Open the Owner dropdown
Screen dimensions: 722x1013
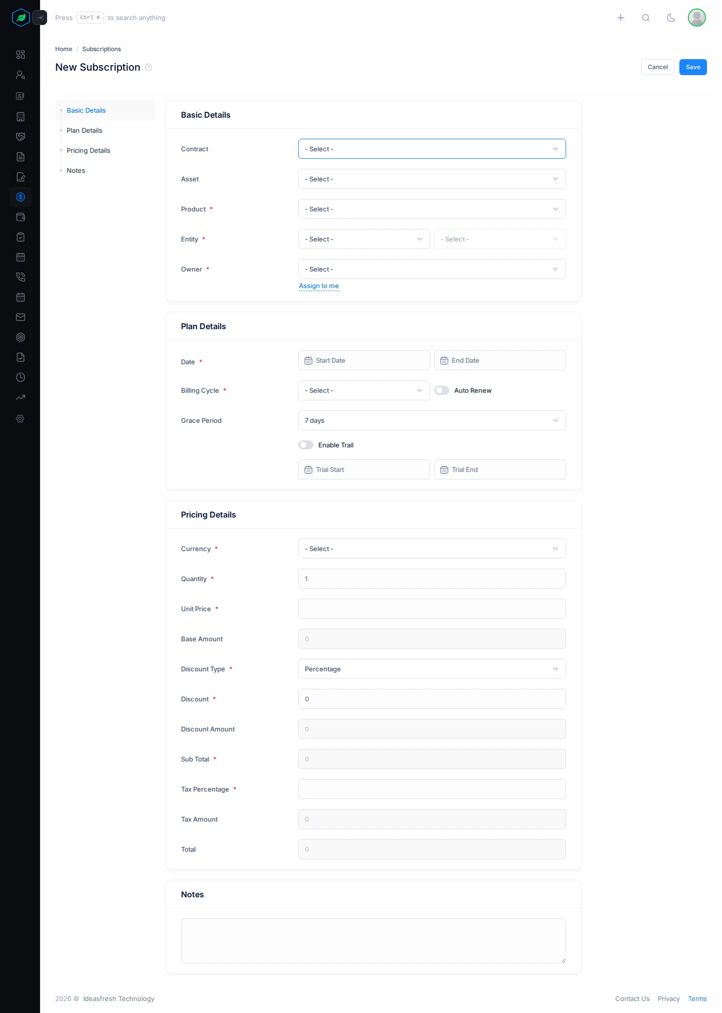432,269
